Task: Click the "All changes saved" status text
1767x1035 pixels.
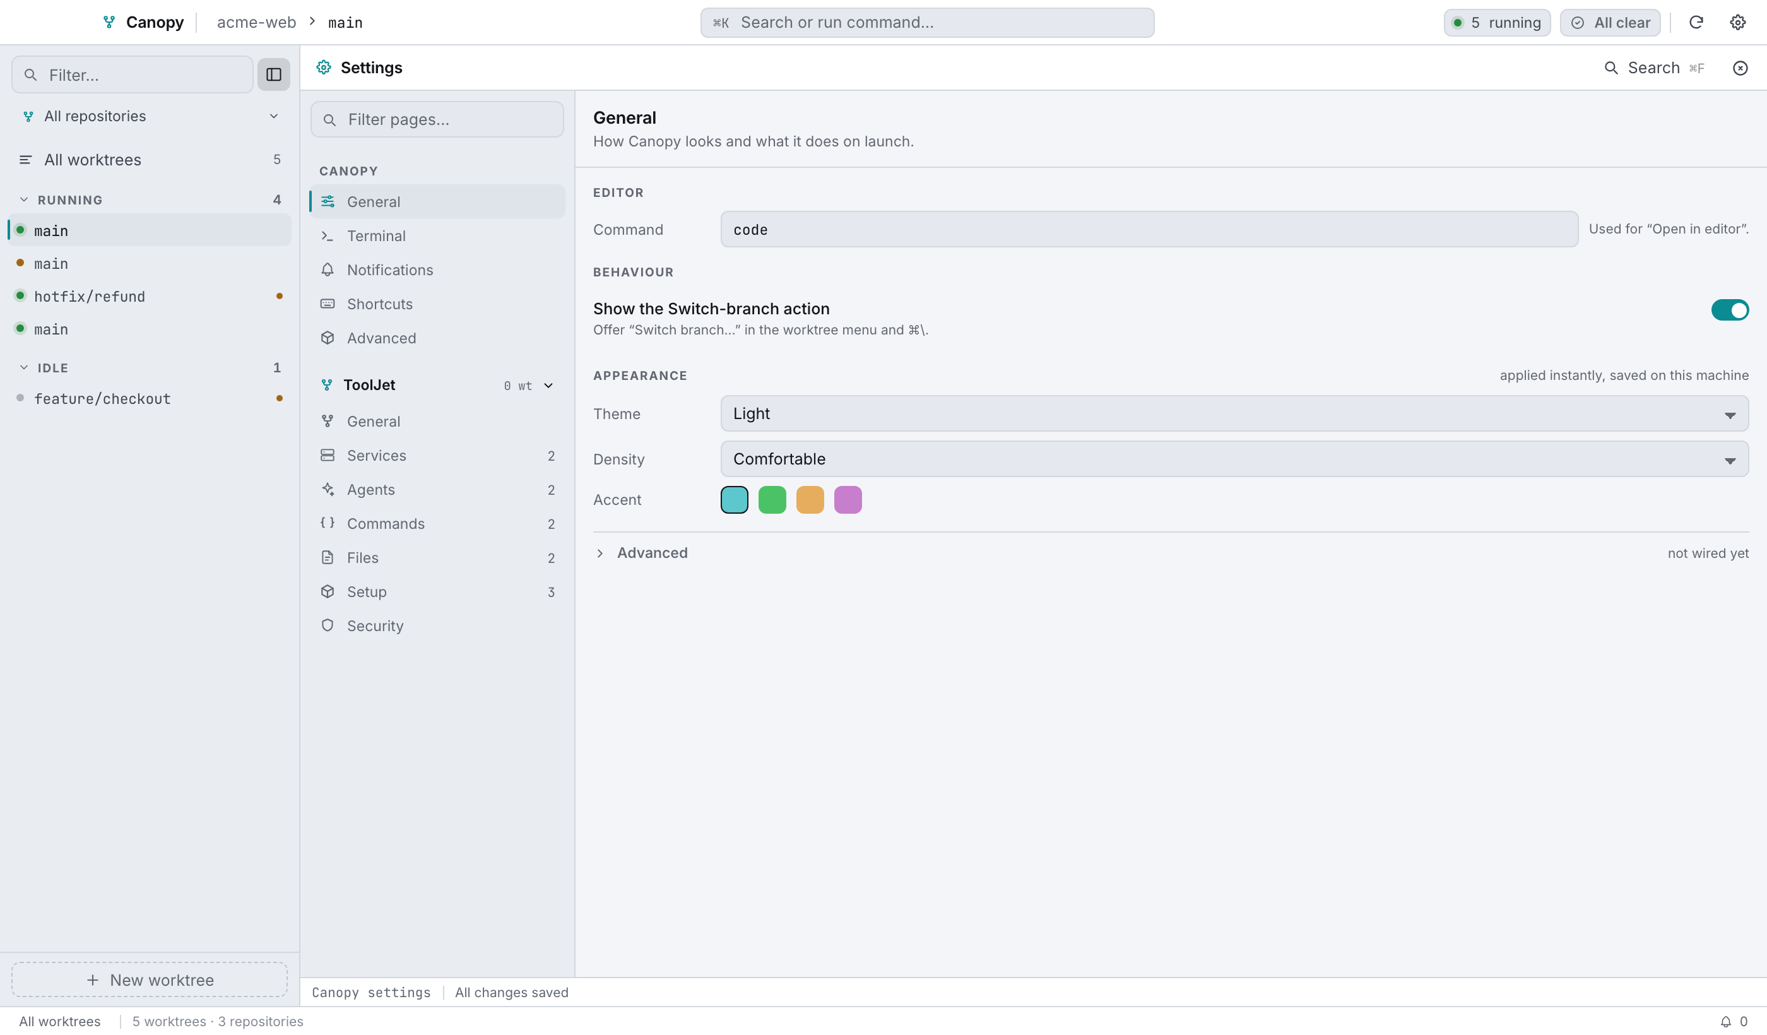Action: (x=511, y=992)
